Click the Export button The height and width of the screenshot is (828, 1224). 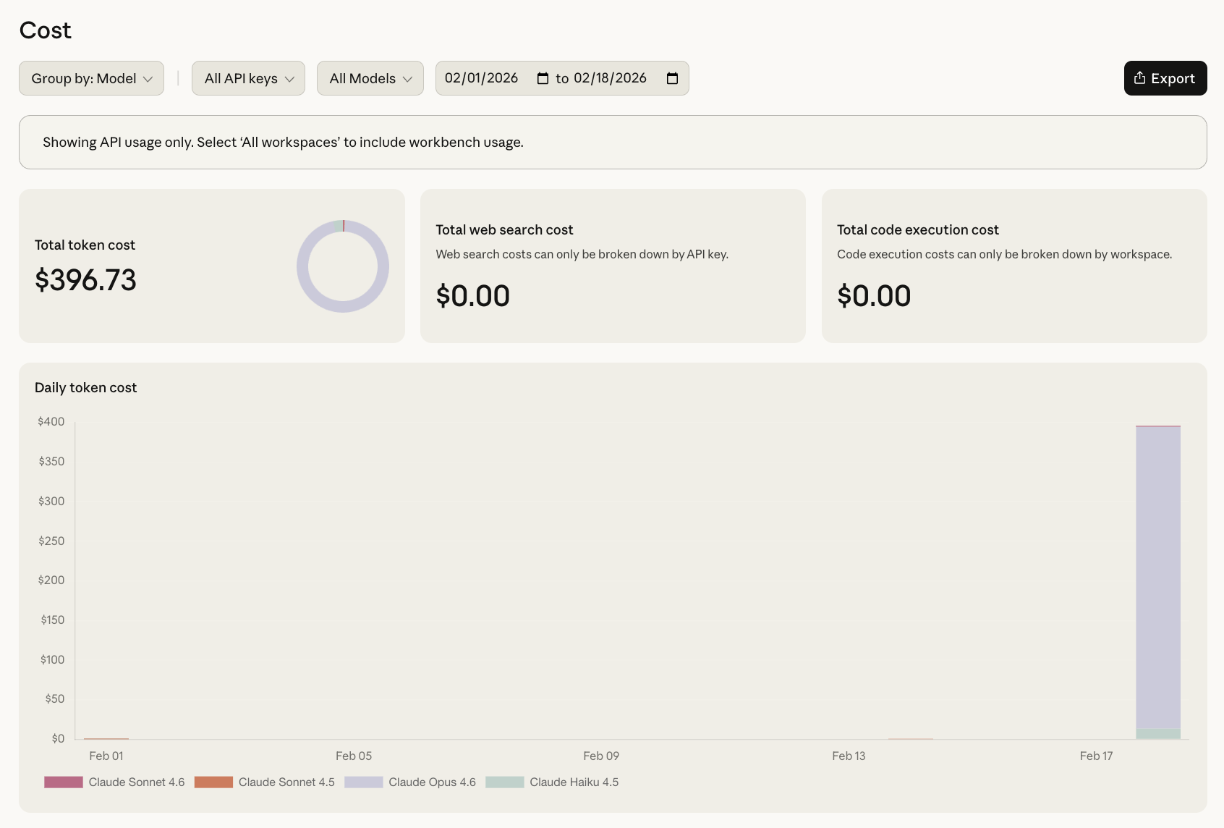(x=1165, y=78)
